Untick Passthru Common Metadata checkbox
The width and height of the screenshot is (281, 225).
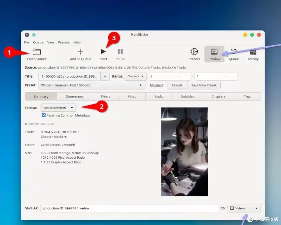click(43, 115)
